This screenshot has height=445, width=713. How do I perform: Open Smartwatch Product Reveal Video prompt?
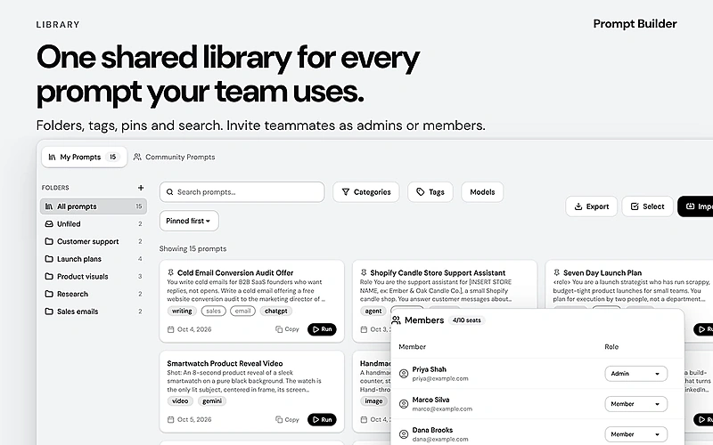[x=225, y=363]
